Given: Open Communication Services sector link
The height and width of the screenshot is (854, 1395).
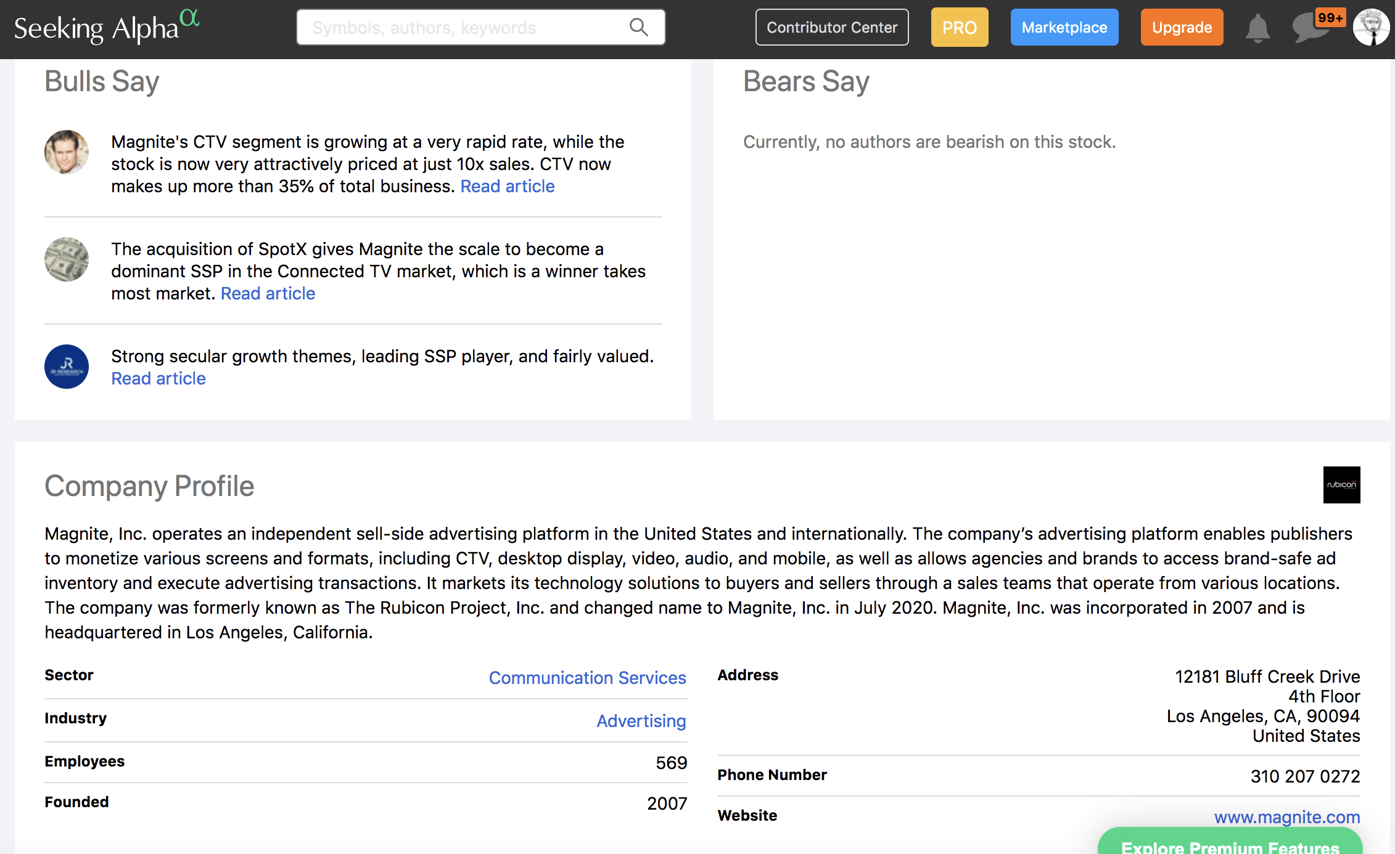Looking at the screenshot, I should [x=587, y=678].
